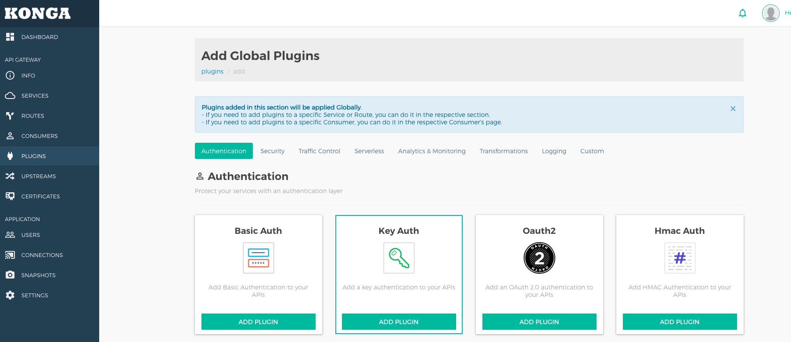This screenshot has height=342, width=791.
Task: Add the Basic Auth plugin
Action: tap(259, 322)
